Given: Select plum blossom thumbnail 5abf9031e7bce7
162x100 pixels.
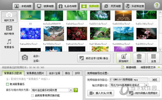Looking at the screenshot, I should 147,34.
